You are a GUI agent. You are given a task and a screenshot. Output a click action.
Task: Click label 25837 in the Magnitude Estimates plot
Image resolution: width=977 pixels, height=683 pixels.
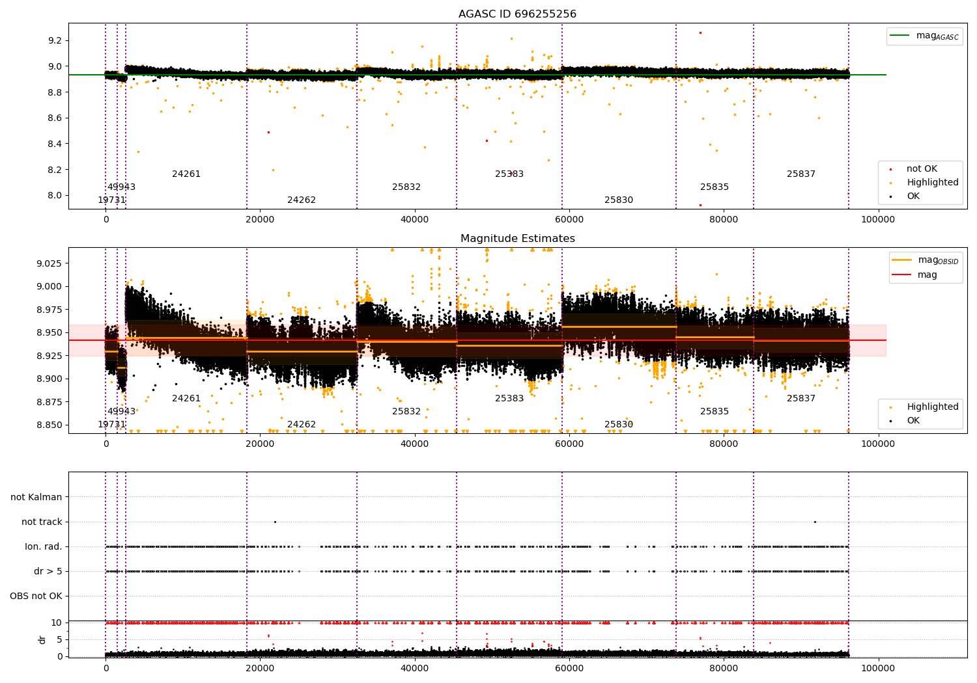click(801, 399)
